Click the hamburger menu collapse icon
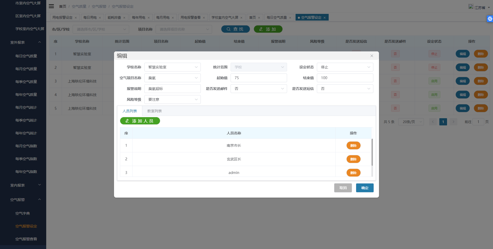The height and width of the screenshot is (249, 493). 51,6
